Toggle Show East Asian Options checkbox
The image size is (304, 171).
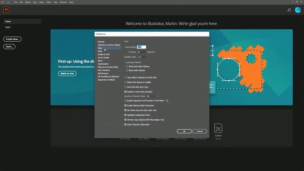click(x=127, y=66)
